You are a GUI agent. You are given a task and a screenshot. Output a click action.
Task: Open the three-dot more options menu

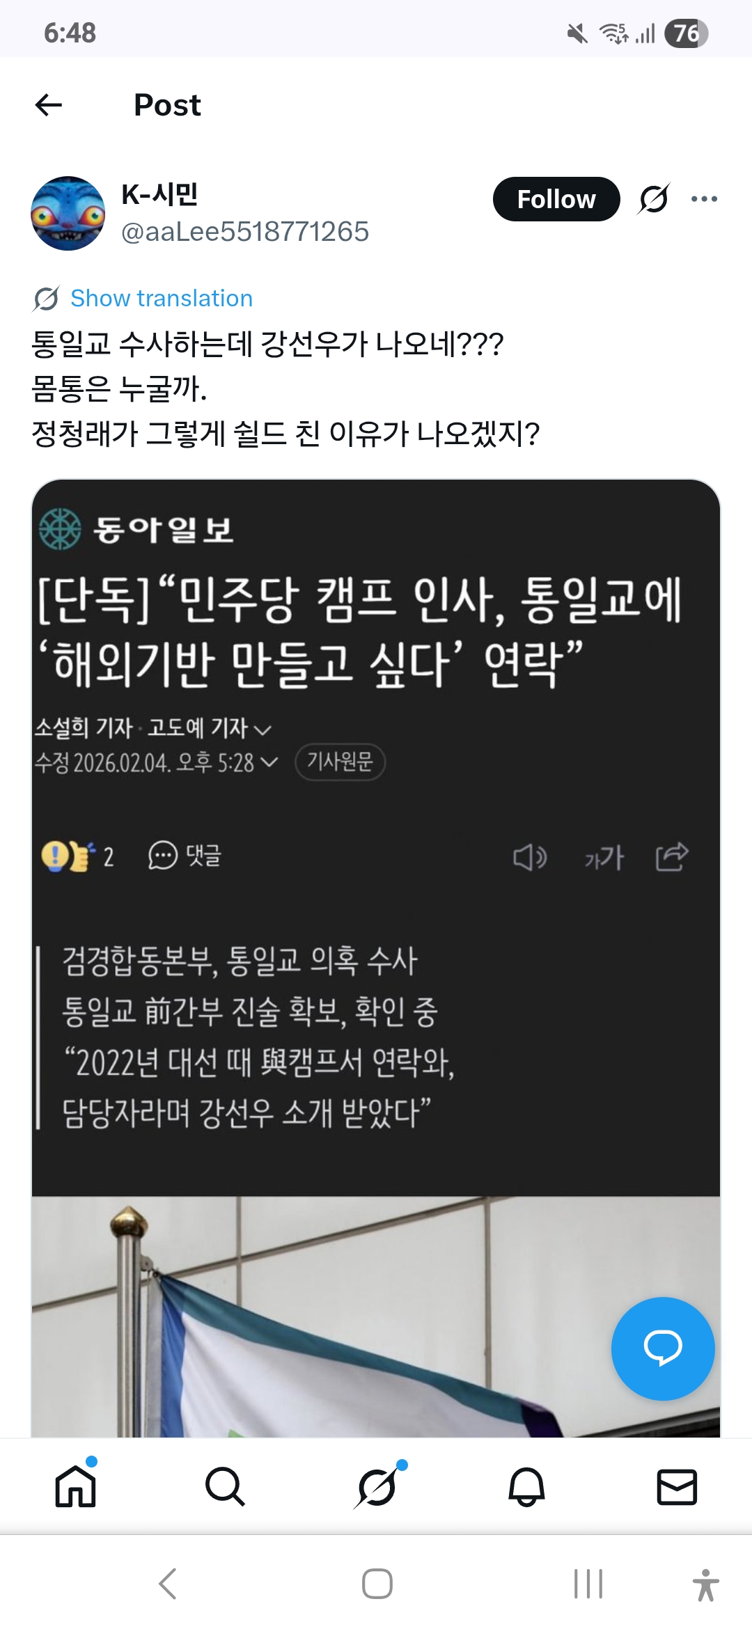click(x=704, y=199)
